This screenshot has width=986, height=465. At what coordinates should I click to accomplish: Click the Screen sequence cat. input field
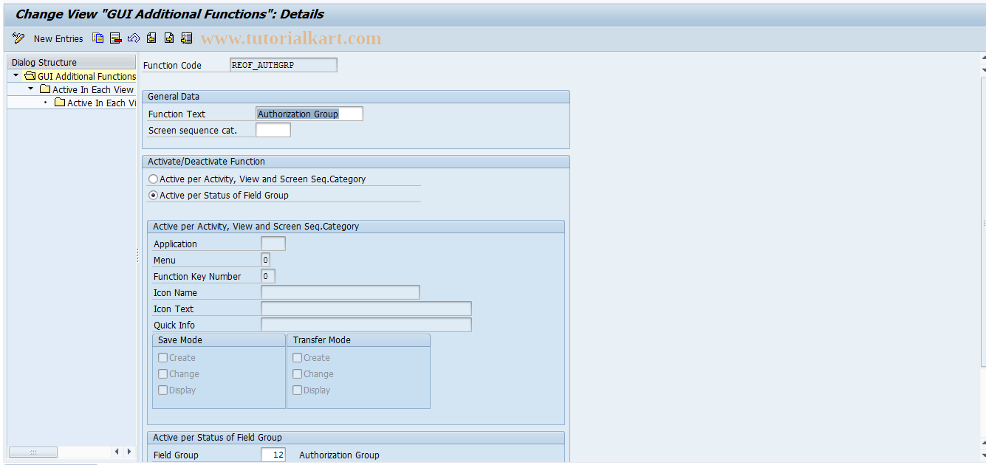click(273, 130)
